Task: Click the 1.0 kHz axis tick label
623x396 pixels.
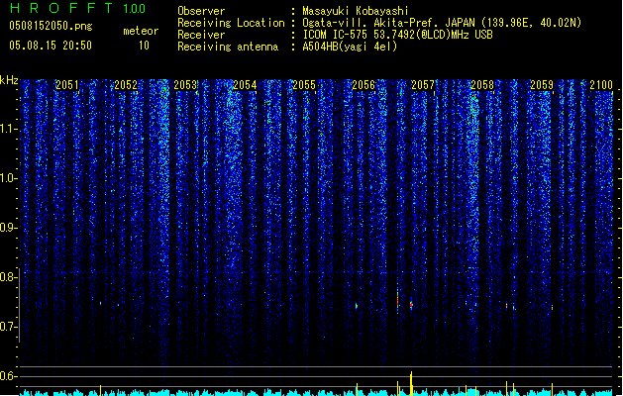Action: tap(8, 178)
